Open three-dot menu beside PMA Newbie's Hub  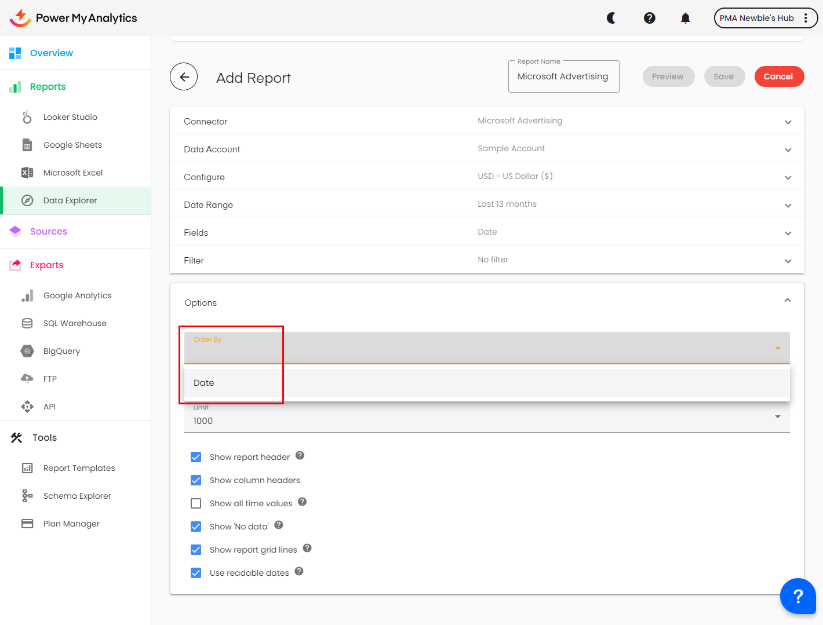(806, 18)
